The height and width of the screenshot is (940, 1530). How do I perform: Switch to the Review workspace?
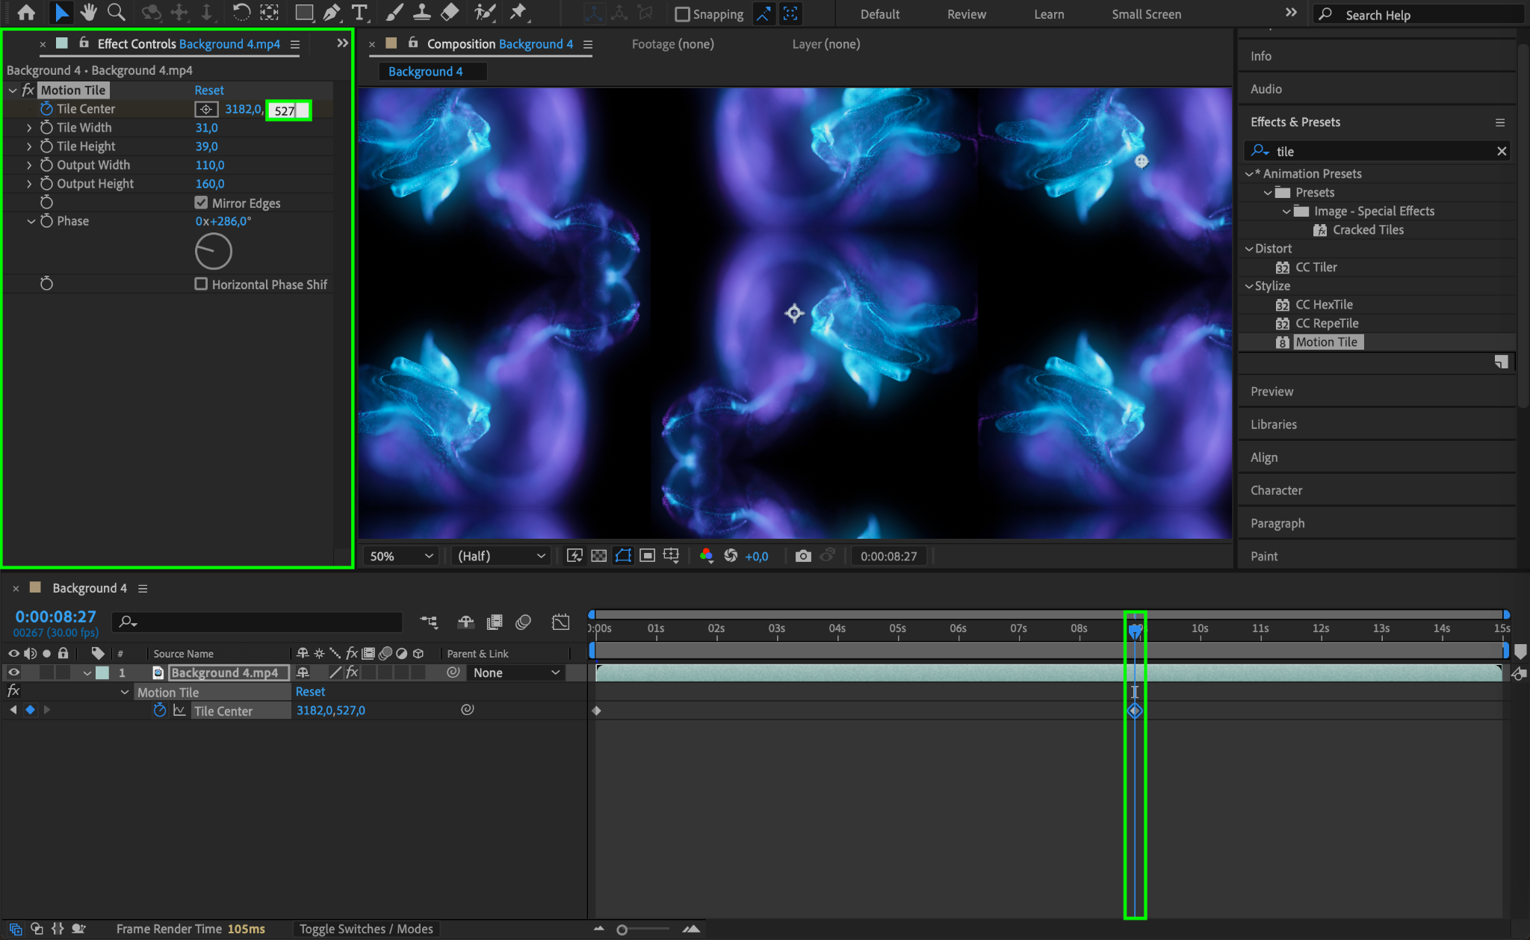tap(966, 14)
